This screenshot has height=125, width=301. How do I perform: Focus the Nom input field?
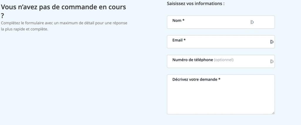click(221, 22)
